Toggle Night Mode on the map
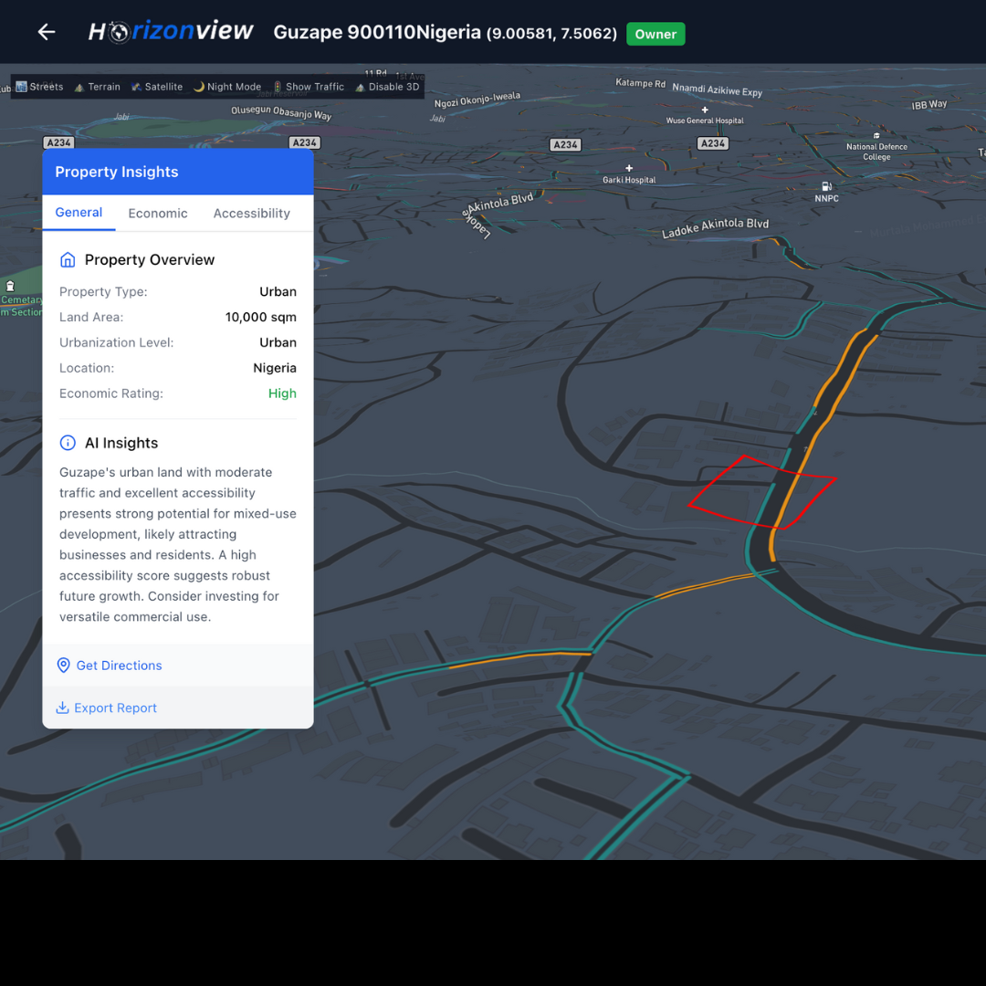This screenshot has height=986, width=986. (227, 87)
